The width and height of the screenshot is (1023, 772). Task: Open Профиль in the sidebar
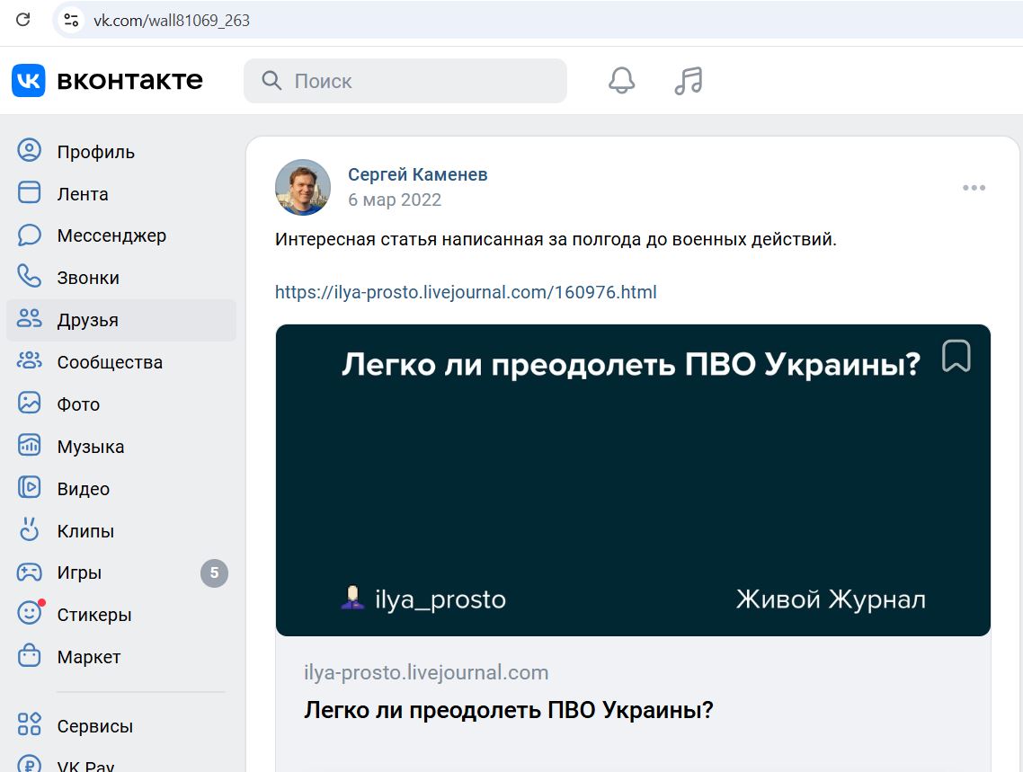point(96,152)
